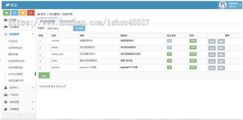Expand the 内容管理 menu chevron
Screen dimensions: 243x120
32,109
